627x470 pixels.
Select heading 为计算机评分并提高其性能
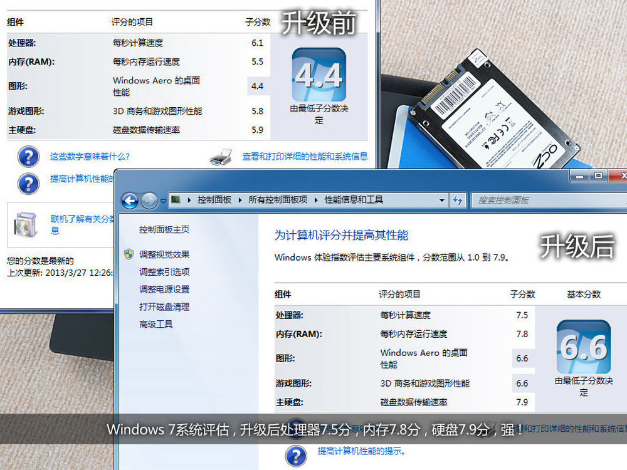coord(341,236)
